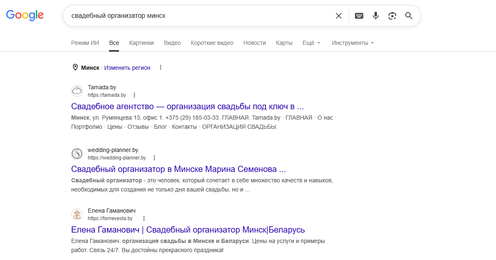Open three-dot menu for tamada.by result
Viewport: 496px width, 260px height.
point(134,95)
